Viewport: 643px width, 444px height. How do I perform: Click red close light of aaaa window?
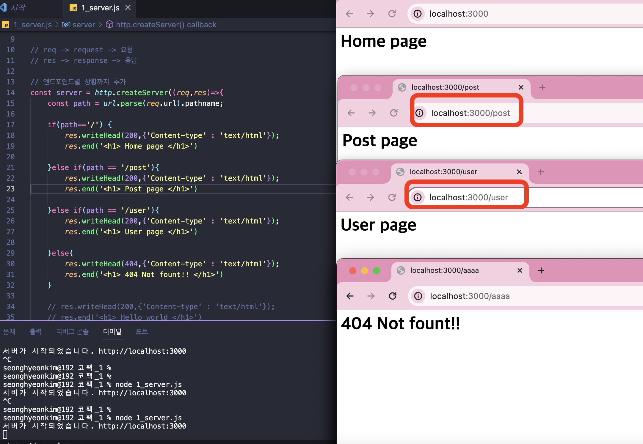coord(353,271)
